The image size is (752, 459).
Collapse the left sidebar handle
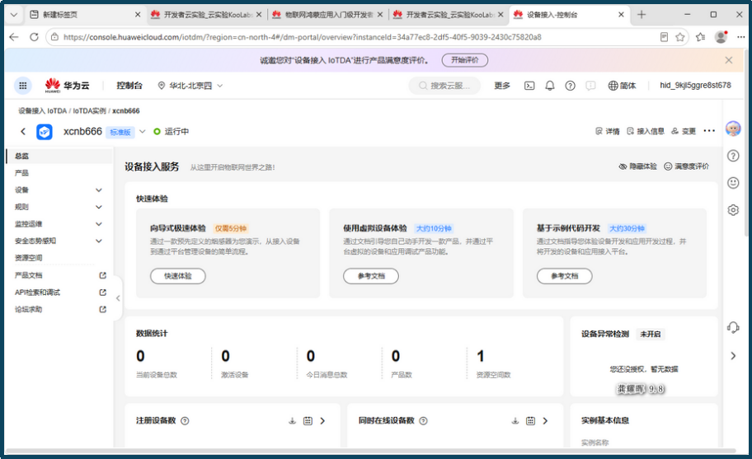tap(118, 298)
